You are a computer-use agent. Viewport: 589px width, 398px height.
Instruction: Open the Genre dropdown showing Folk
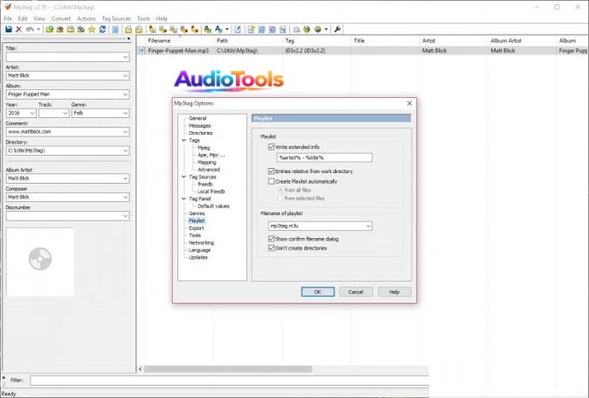click(125, 113)
